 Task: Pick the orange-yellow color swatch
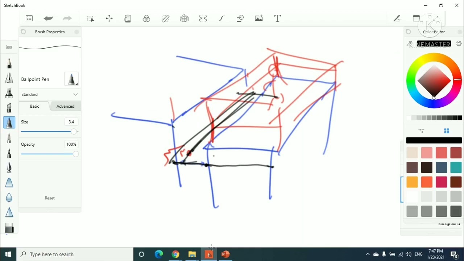click(412, 182)
